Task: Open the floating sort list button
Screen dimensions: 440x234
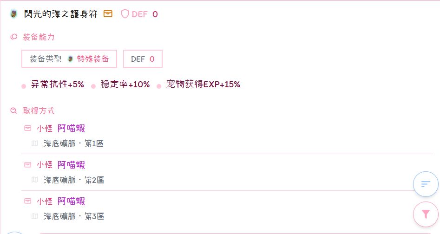Action: click(x=426, y=184)
